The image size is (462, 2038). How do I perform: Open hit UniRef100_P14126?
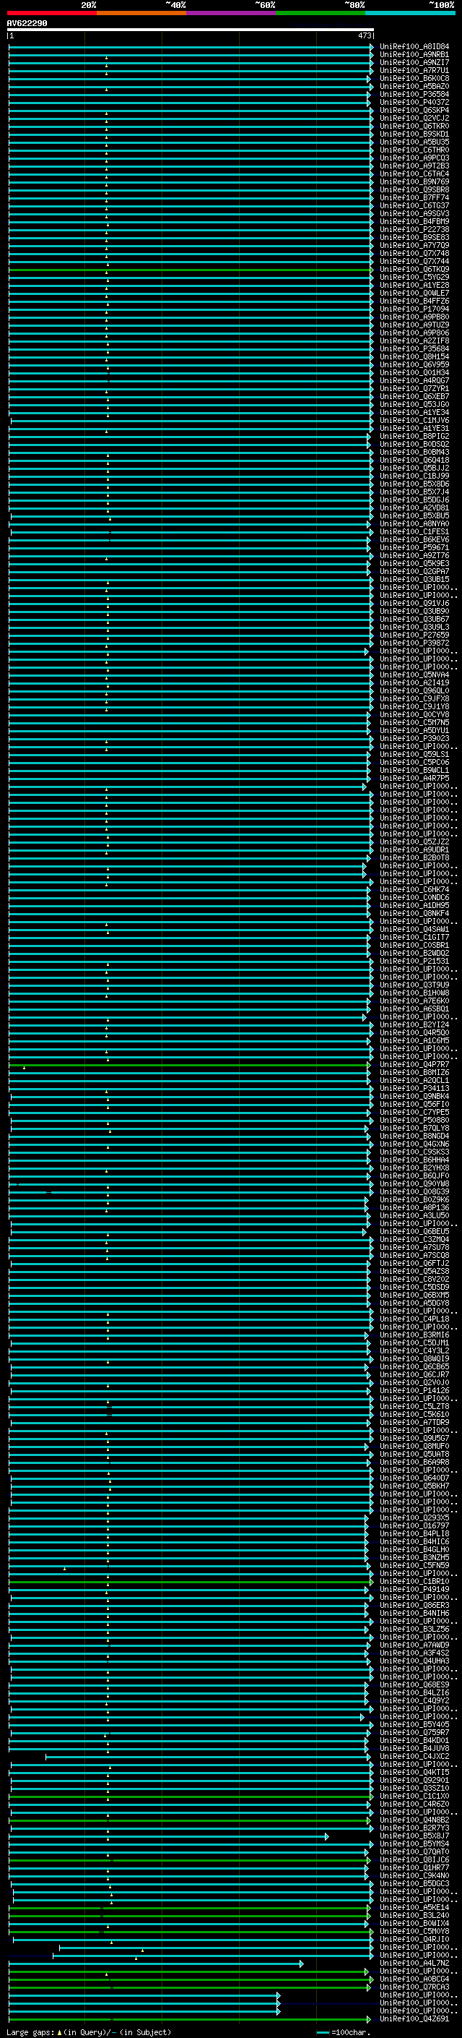pyautogui.click(x=414, y=1391)
